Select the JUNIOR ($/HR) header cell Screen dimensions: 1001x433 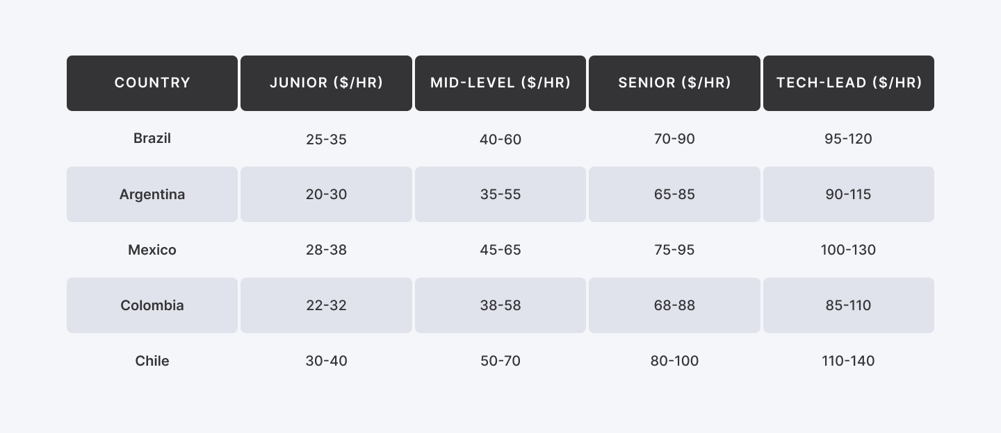(326, 83)
